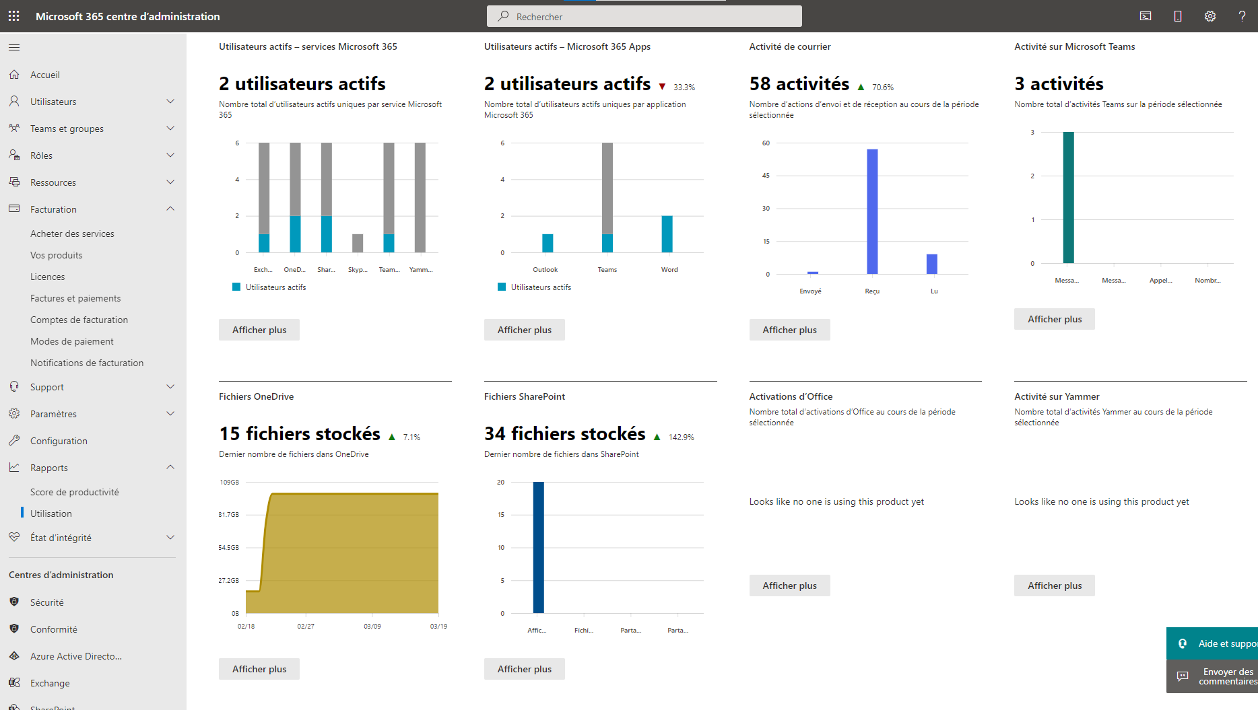Open the Cloud Shell icon in header
This screenshot has width=1258, height=710.
pos(1146,16)
